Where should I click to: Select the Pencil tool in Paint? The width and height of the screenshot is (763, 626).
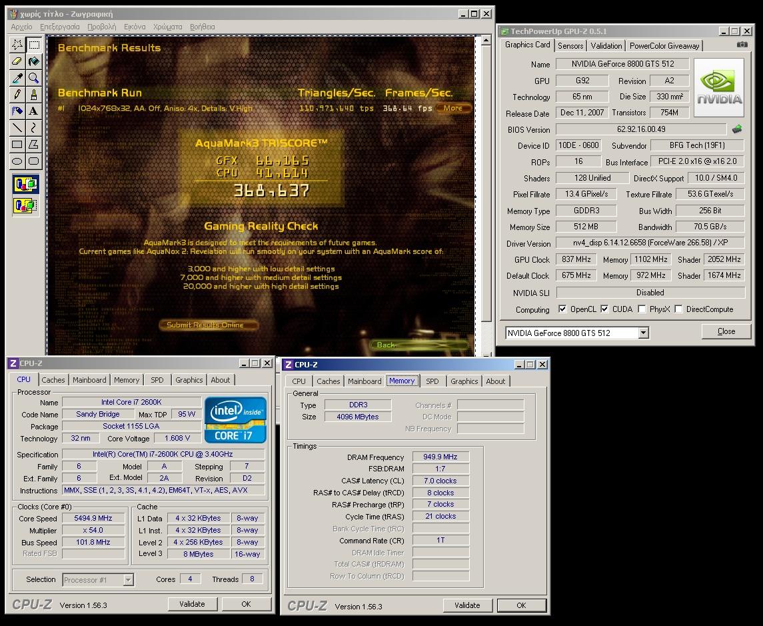(17, 95)
